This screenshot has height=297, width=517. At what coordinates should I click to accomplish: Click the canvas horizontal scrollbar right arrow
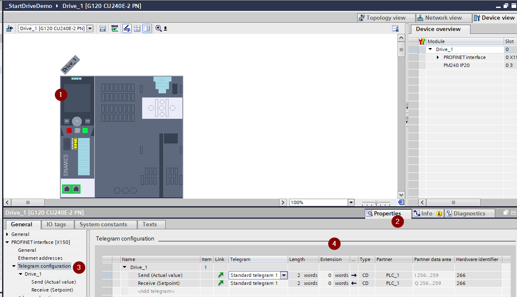pyautogui.click(x=283, y=202)
